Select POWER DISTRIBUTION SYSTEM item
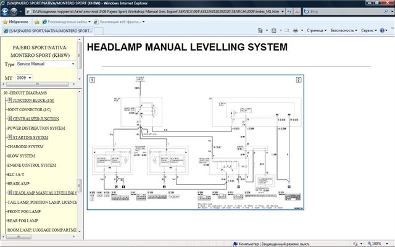Screen dimensions: 395x247 [36, 128]
